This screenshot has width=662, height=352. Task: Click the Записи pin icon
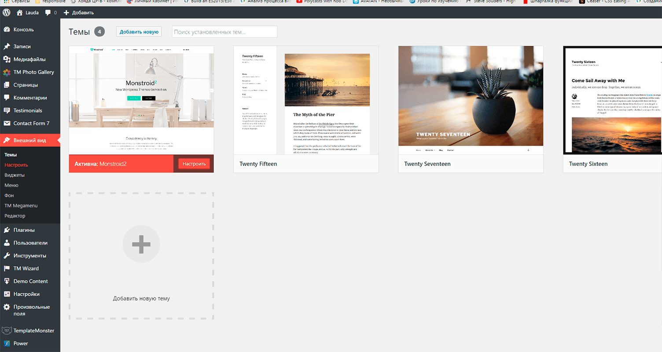click(7, 46)
